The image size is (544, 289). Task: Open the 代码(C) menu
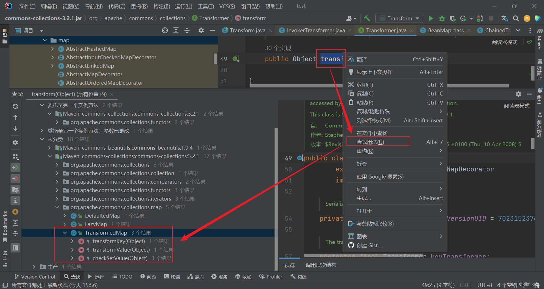tap(117, 6)
